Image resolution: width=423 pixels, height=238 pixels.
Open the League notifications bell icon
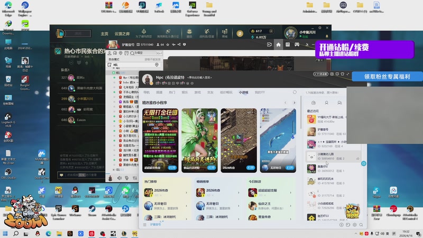point(327,36)
